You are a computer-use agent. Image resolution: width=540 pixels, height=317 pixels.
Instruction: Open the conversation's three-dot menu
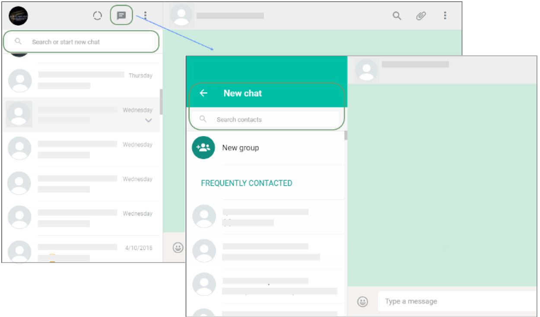tap(445, 16)
